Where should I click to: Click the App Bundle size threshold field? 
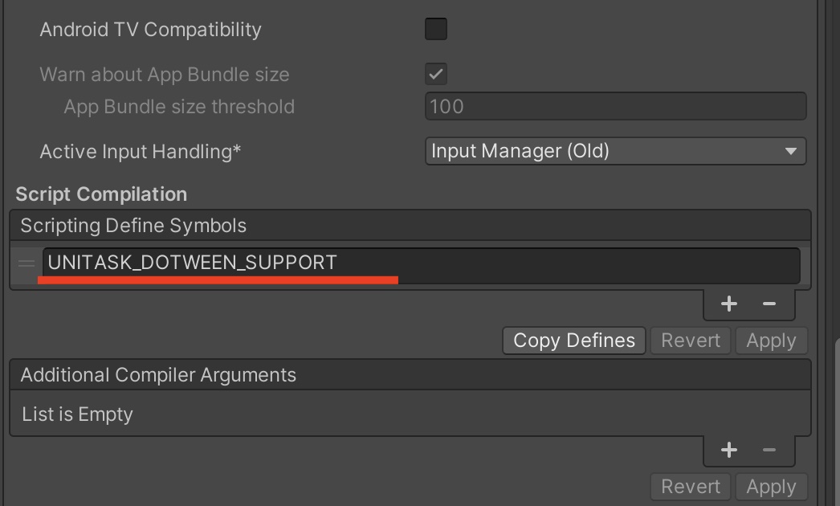[616, 106]
